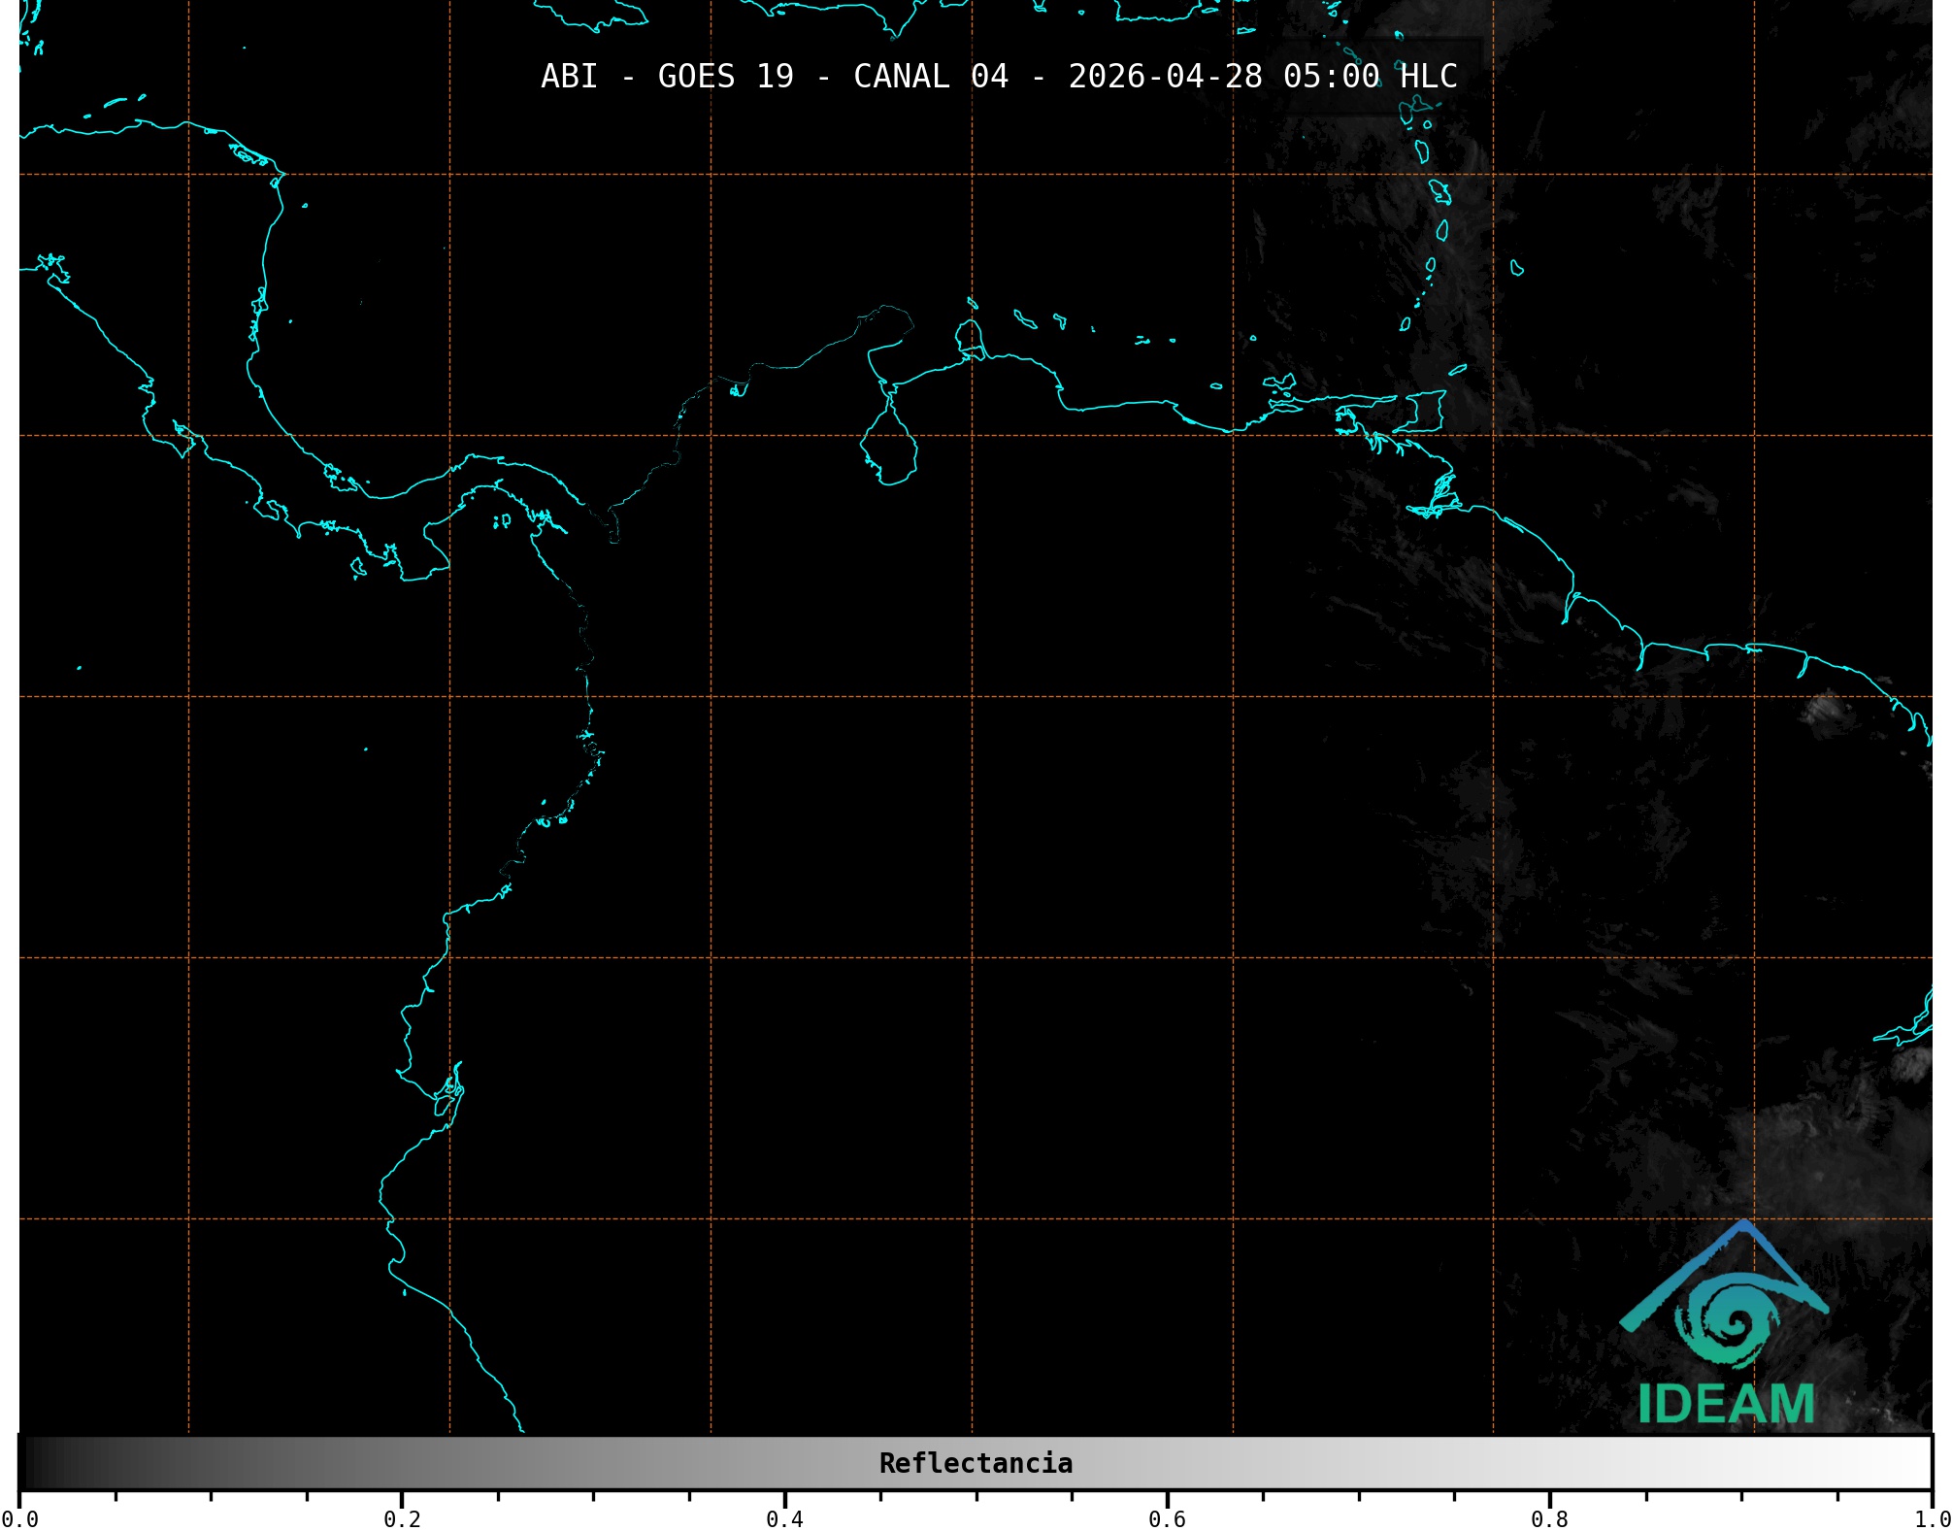This screenshot has width=1952, height=1531.
Task: Click the date 2026-04-28 in the title
Action: pyautogui.click(x=1165, y=76)
